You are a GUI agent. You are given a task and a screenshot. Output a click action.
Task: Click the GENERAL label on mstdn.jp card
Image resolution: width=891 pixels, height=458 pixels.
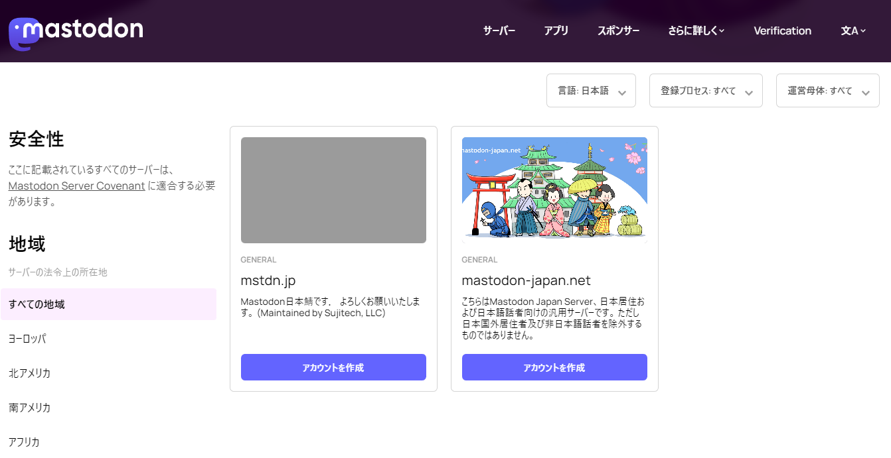pos(259,260)
